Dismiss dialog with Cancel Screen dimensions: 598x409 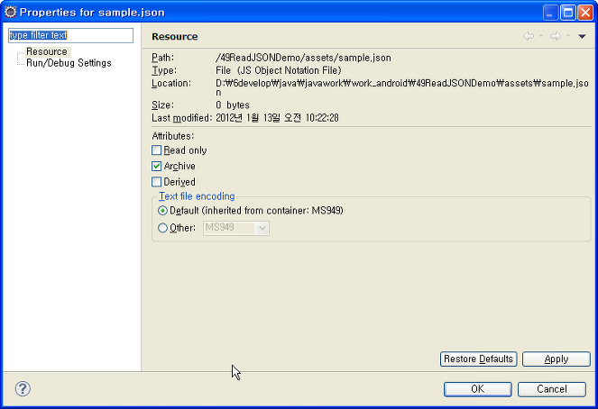pyautogui.click(x=551, y=389)
